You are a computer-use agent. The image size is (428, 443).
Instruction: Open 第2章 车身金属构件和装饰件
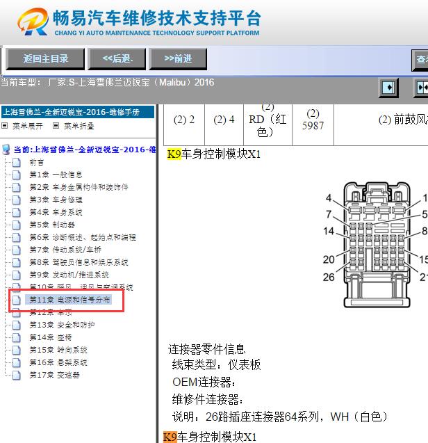point(79,187)
